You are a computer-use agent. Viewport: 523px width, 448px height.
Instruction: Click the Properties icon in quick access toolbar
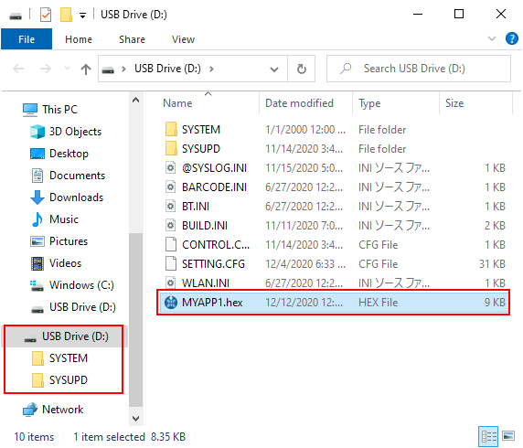click(x=46, y=15)
